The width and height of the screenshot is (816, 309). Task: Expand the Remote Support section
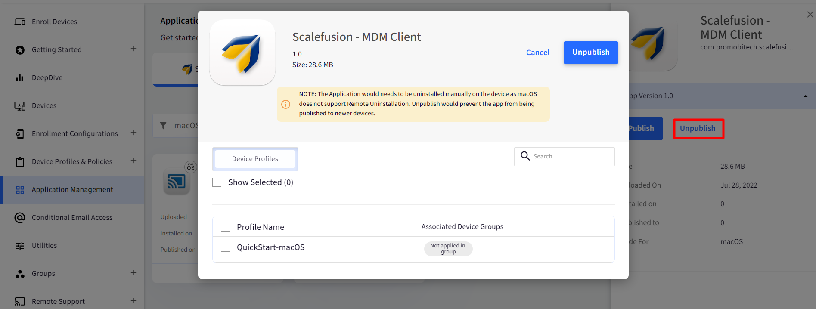point(133,301)
